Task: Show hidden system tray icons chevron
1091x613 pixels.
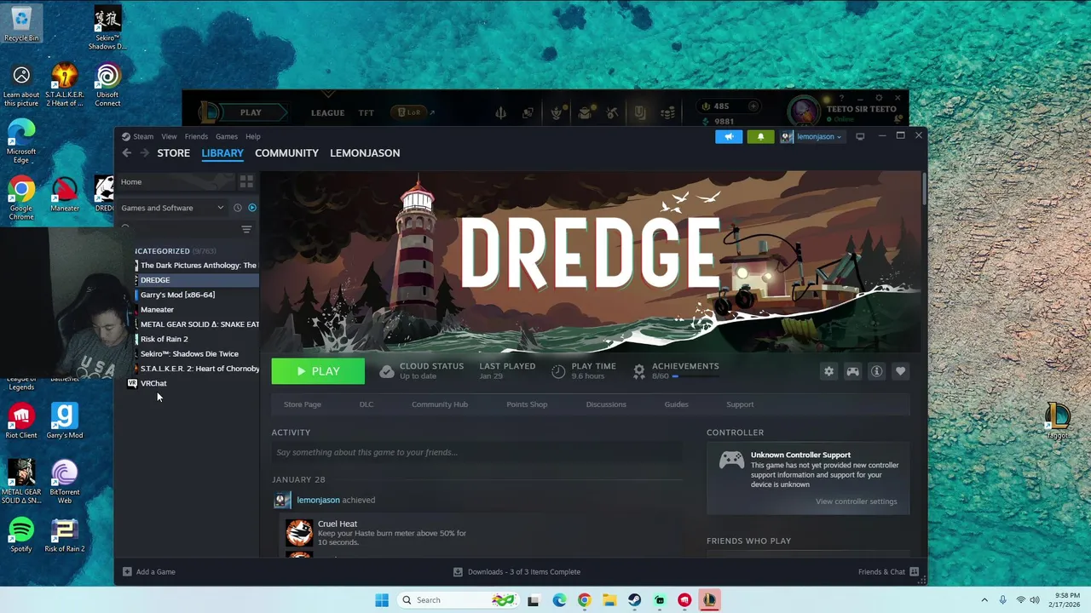Action: (x=984, y=600)
